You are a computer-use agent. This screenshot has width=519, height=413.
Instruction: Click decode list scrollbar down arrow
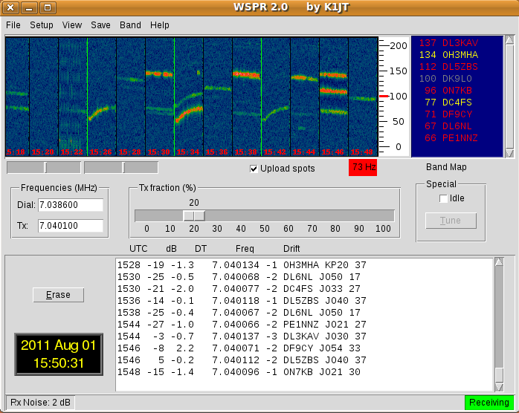pos(499,387)
